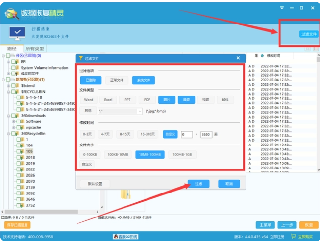Close the 过滤文件 dialog with X
This screenshot has width=320, height=241.
pos(239,58)
